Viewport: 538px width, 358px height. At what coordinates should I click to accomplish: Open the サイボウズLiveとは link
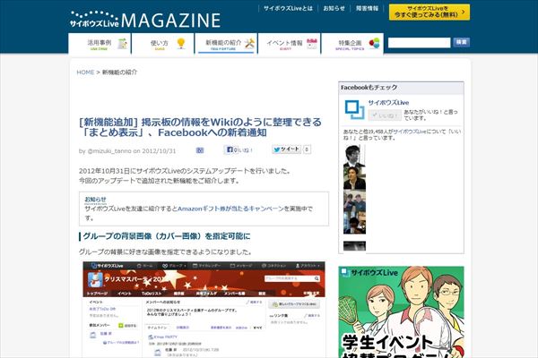(x=288, y=8)
